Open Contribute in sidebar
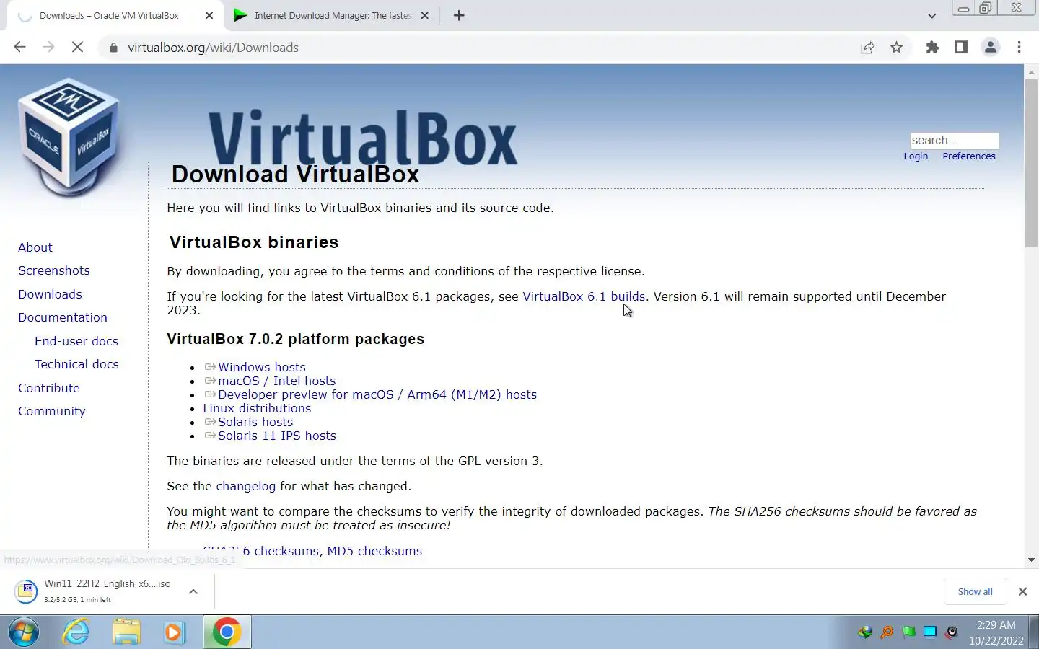This screenshot has height=649, width=1039. tap(49, 388)
